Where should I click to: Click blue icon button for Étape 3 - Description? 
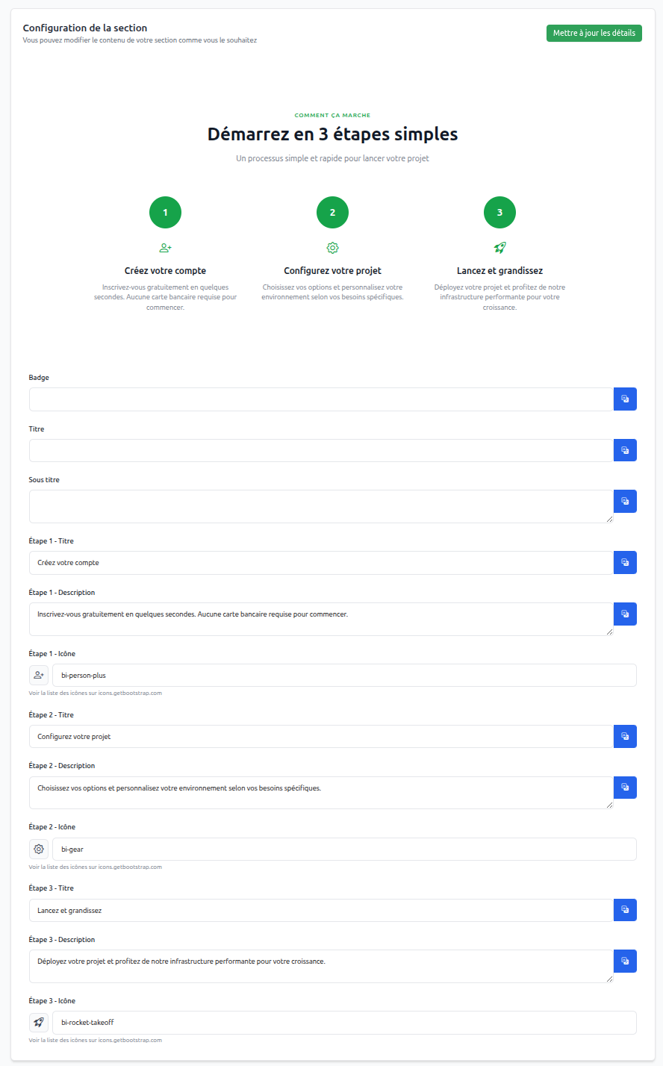625,961
